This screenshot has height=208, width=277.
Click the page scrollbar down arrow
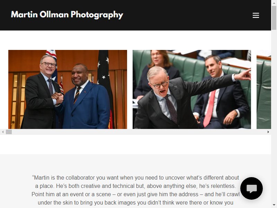(x=274, y=205)
